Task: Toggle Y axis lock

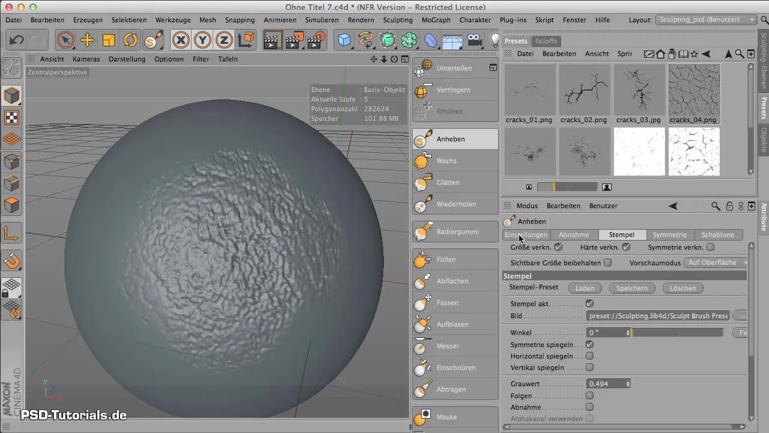Action: [x=202, y=40]
